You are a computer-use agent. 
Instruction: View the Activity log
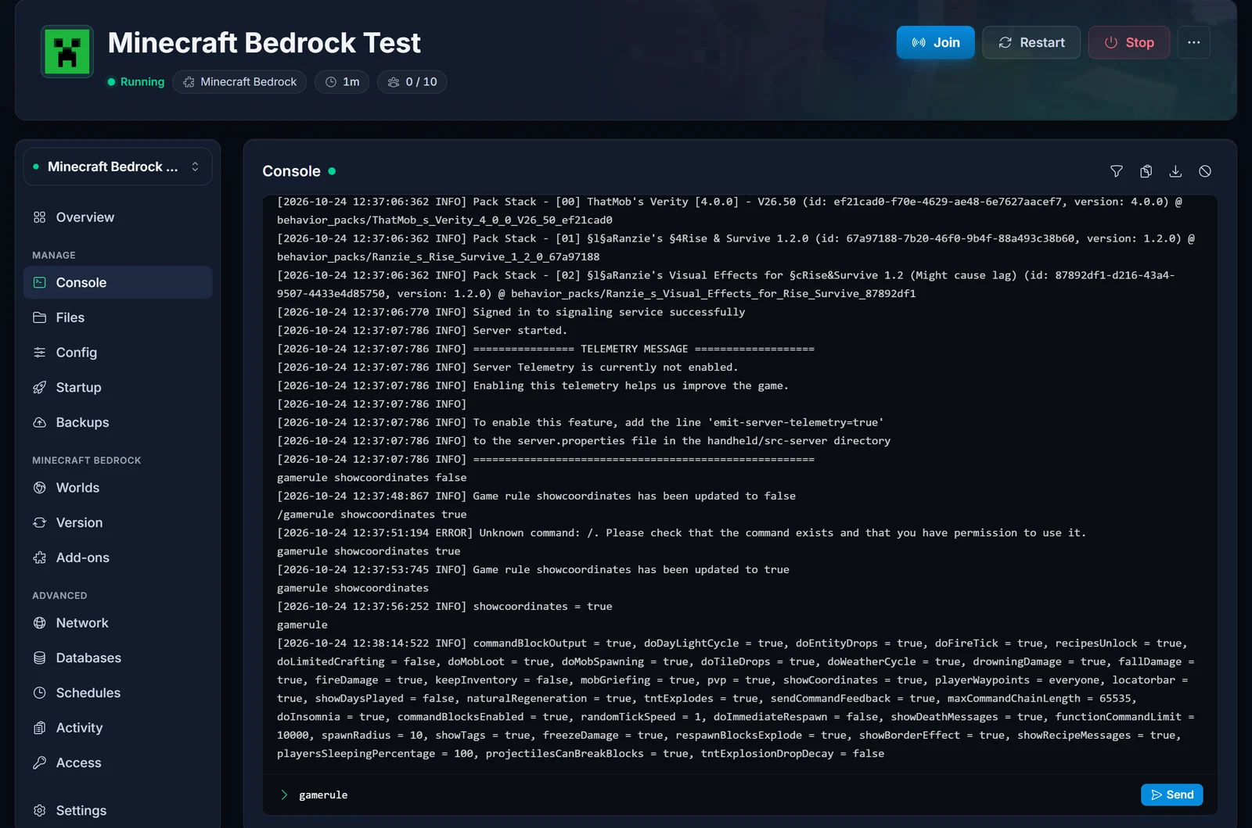point(117,728)
